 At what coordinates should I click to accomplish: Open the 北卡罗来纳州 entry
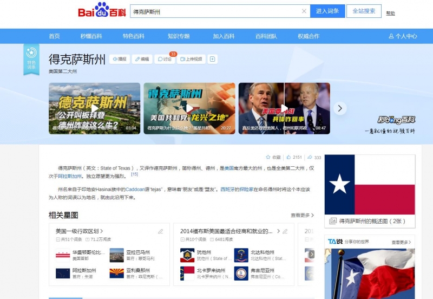click(206, 273)
